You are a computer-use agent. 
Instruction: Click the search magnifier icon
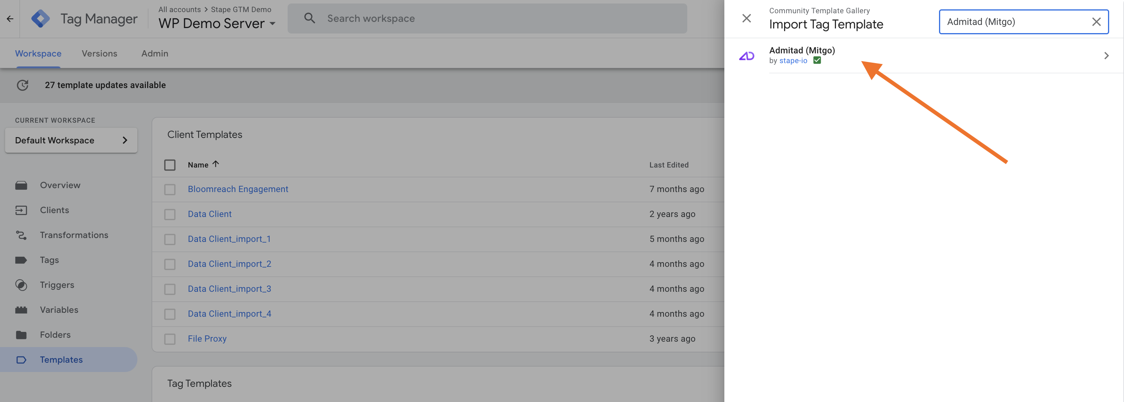tap(309, 18)
